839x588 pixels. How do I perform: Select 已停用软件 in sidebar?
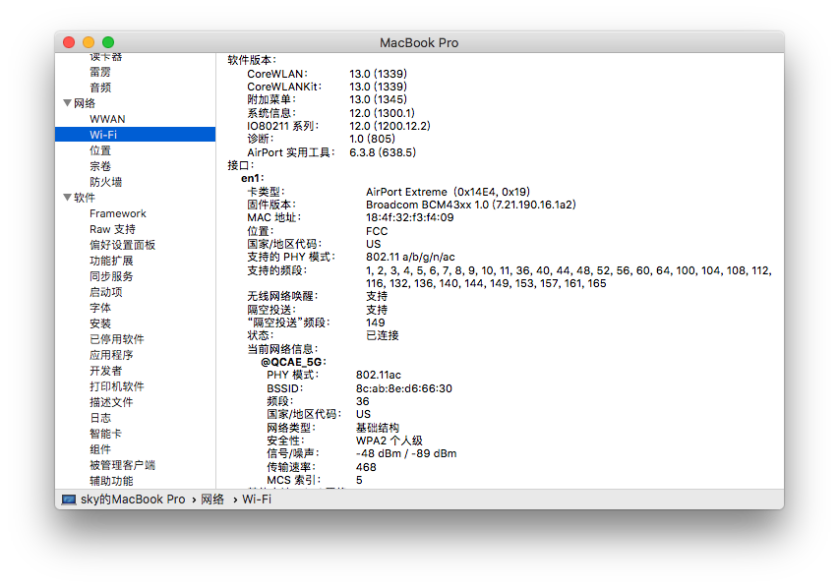coord(117,339)
